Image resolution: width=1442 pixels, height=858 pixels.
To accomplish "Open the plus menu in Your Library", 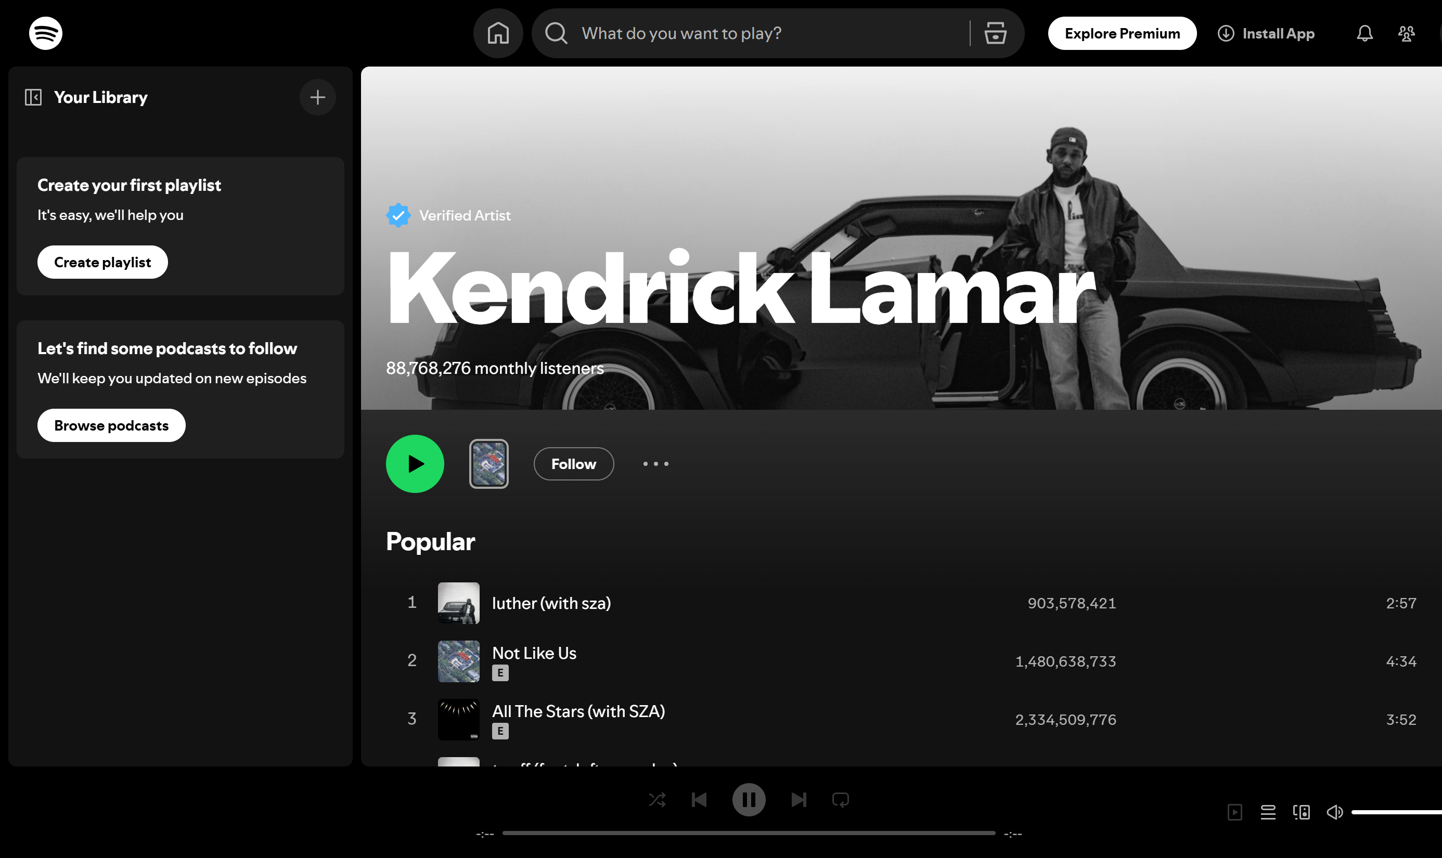I will tap(317, 97).
